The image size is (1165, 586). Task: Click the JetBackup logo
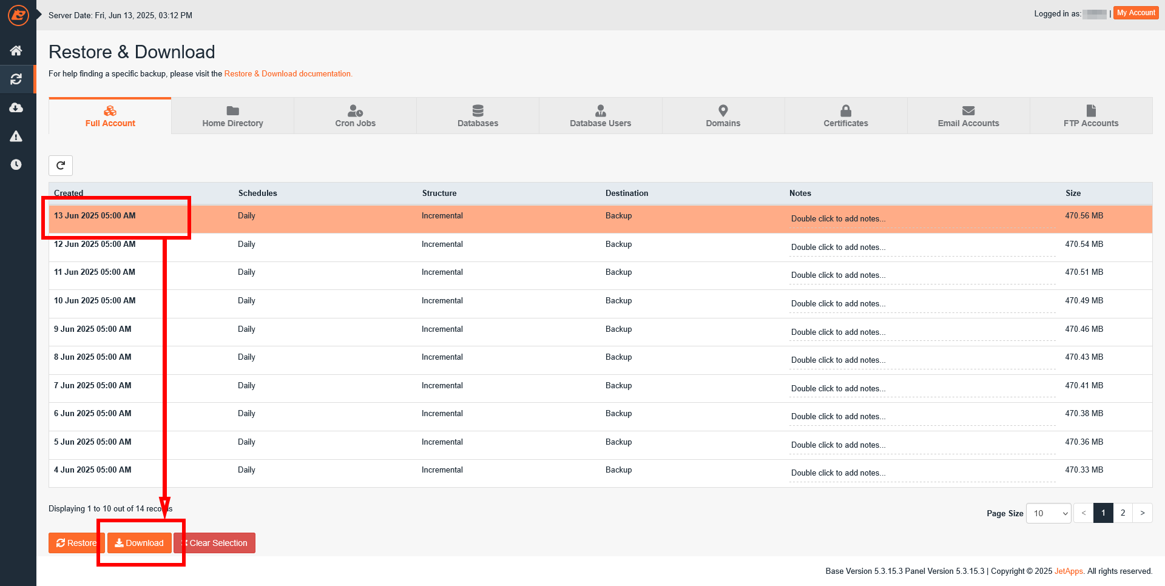click(x=18, y=15)
